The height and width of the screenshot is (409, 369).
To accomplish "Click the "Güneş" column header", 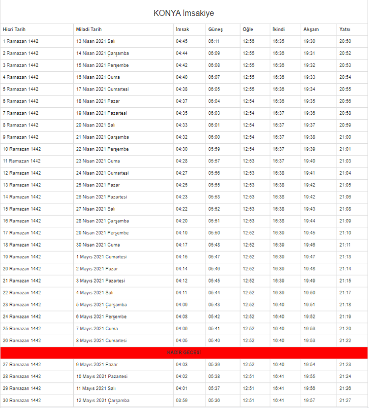I will tap(215, 30).
